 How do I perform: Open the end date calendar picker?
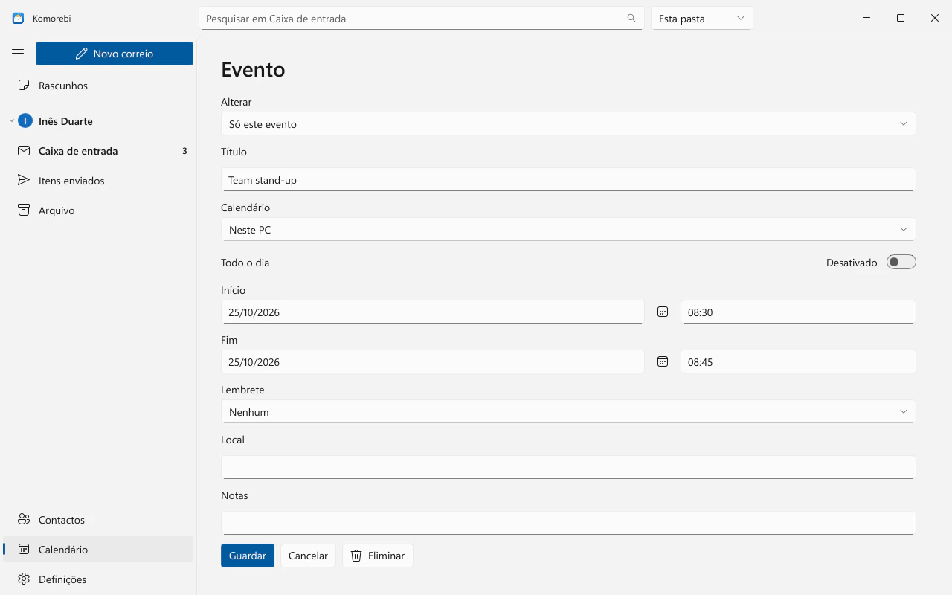coord(663,361)
